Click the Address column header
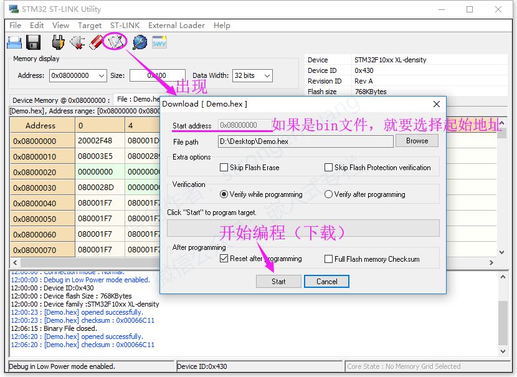This screenshot has width=517, height=377. tap(42, 126)
